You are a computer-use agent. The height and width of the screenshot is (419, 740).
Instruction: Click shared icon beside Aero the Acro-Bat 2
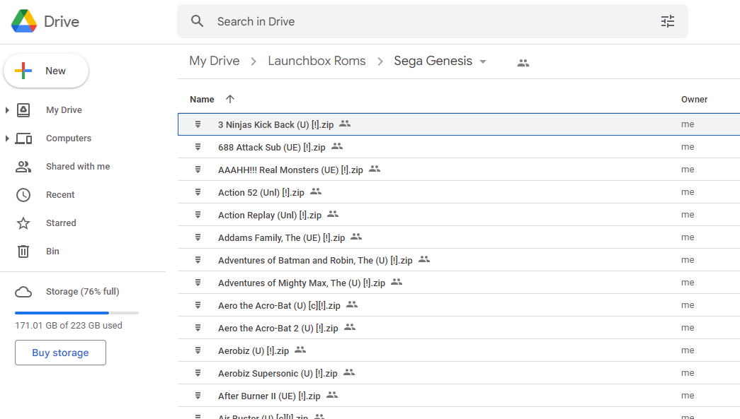(x=350, y=327)
